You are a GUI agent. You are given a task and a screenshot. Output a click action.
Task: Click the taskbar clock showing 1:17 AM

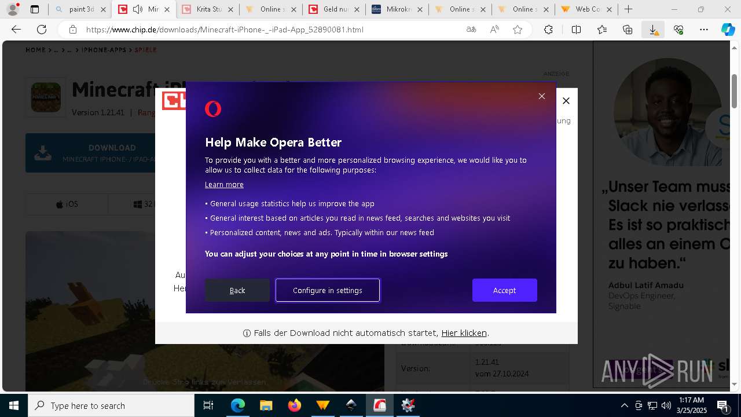coord(691,405)
